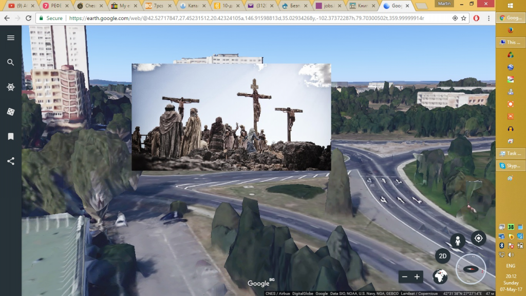Click the headphones app taskbar icon

point(511,129)
